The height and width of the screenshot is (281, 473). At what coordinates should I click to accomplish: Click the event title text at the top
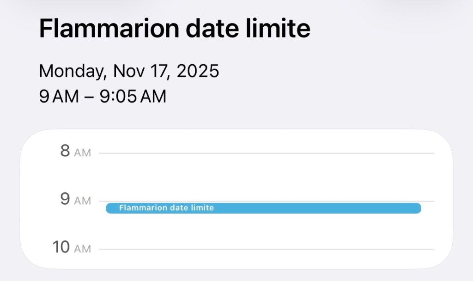click(x=176, y=28)
